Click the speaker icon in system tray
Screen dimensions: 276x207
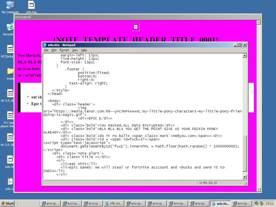click(x=257, y=203)
